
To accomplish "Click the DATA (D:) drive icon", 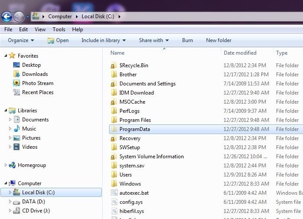I will click(17, 202).
